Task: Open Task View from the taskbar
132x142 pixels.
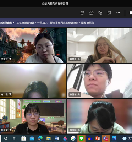Action: coord(15,138)
